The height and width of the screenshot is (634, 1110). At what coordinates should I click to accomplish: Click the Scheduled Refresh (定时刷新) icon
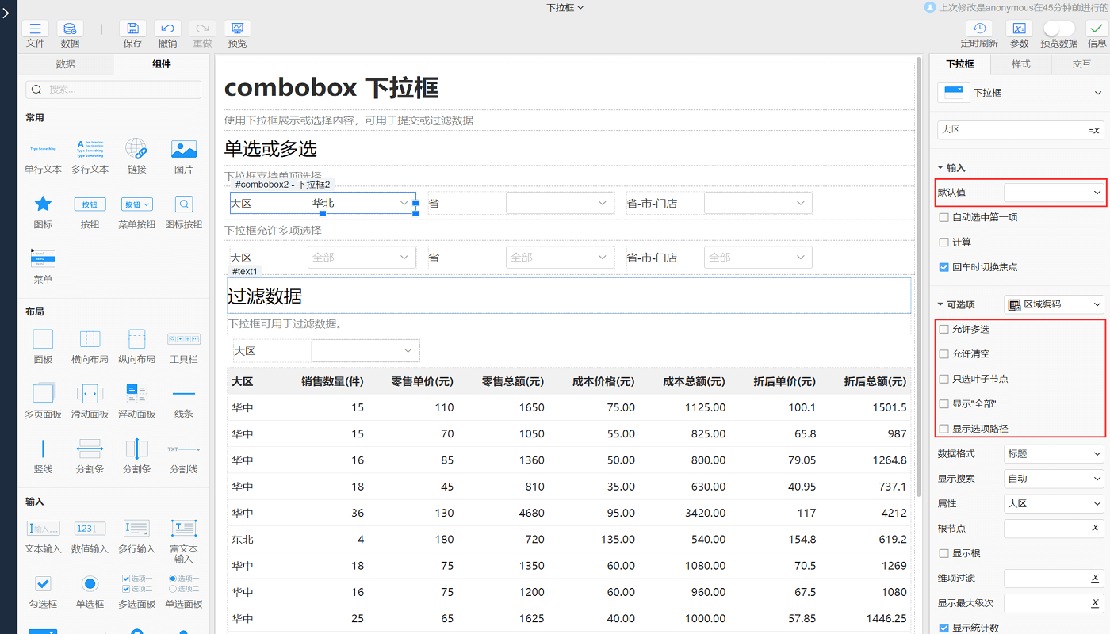click(x=979, y=29)
